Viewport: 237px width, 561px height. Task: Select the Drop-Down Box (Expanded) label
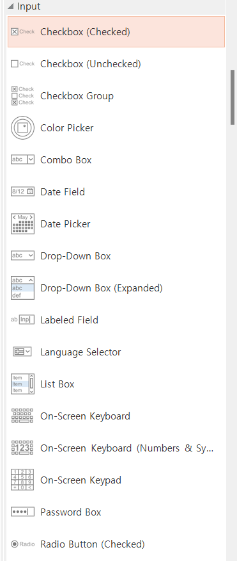click(102, 288)
